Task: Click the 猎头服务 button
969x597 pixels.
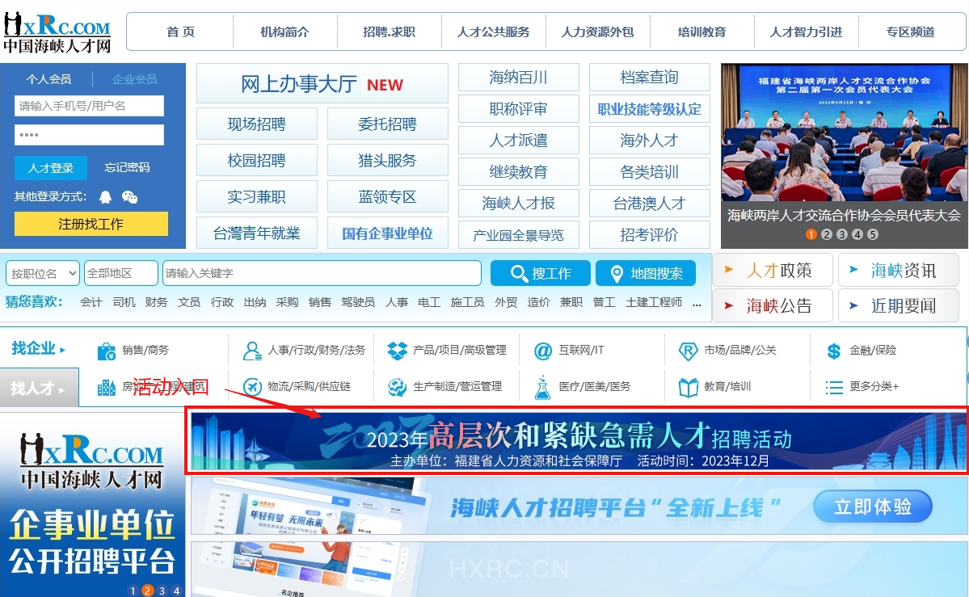Action: click(387, 161)
